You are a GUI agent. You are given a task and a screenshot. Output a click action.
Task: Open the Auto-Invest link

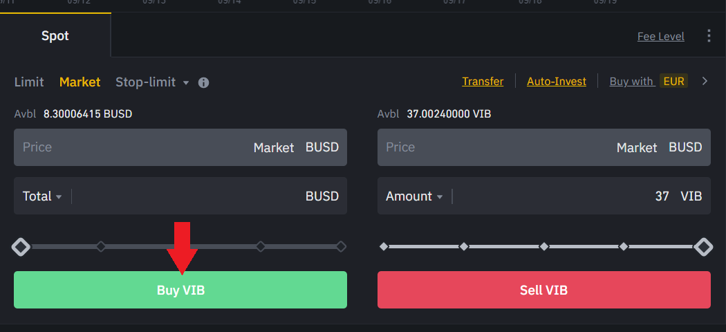pyautogui.click(x=556, y=82)
